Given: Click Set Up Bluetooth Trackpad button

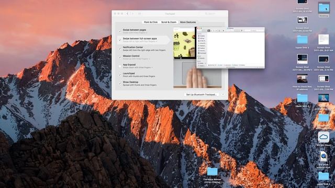Looking at the screenshot, I should coord(202,95).
